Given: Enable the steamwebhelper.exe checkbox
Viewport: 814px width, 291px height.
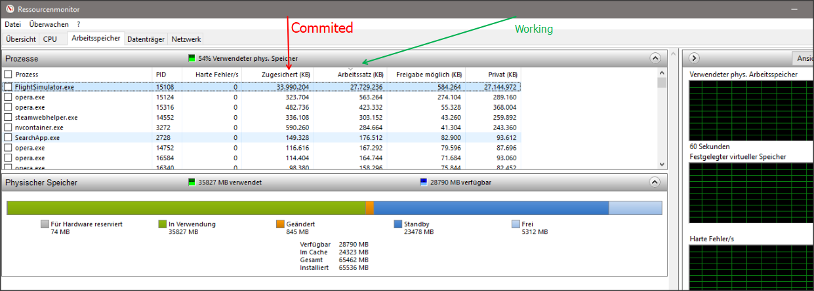Looking at the screenshot, I should 9,118.
